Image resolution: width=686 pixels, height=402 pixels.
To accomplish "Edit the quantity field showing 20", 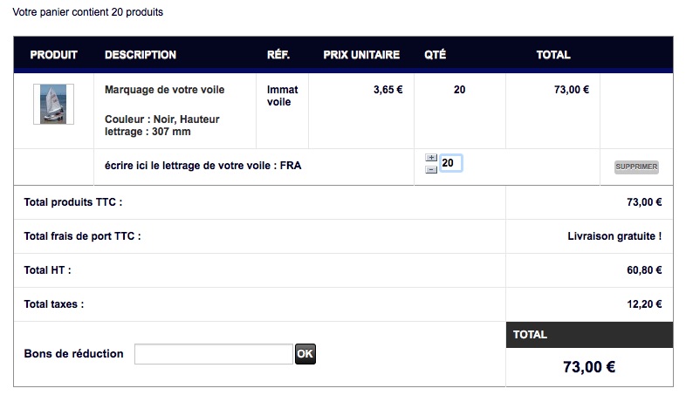I will (450, 163).
